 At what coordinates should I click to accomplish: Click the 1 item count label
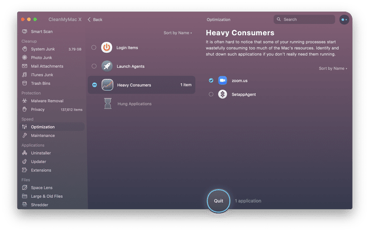(x=186, y=85)
